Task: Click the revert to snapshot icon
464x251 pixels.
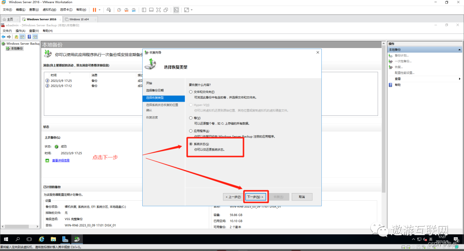Action: [x=126, y=10]
